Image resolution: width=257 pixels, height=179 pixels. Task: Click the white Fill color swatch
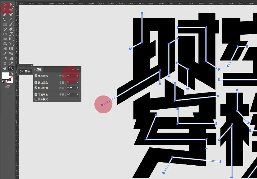click(5, 76)
